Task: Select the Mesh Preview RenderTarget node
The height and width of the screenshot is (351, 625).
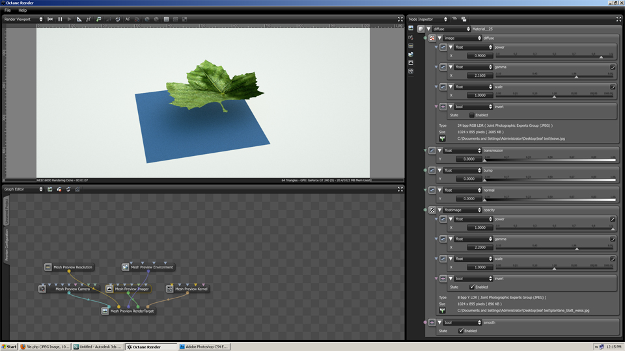Action: 128,311
